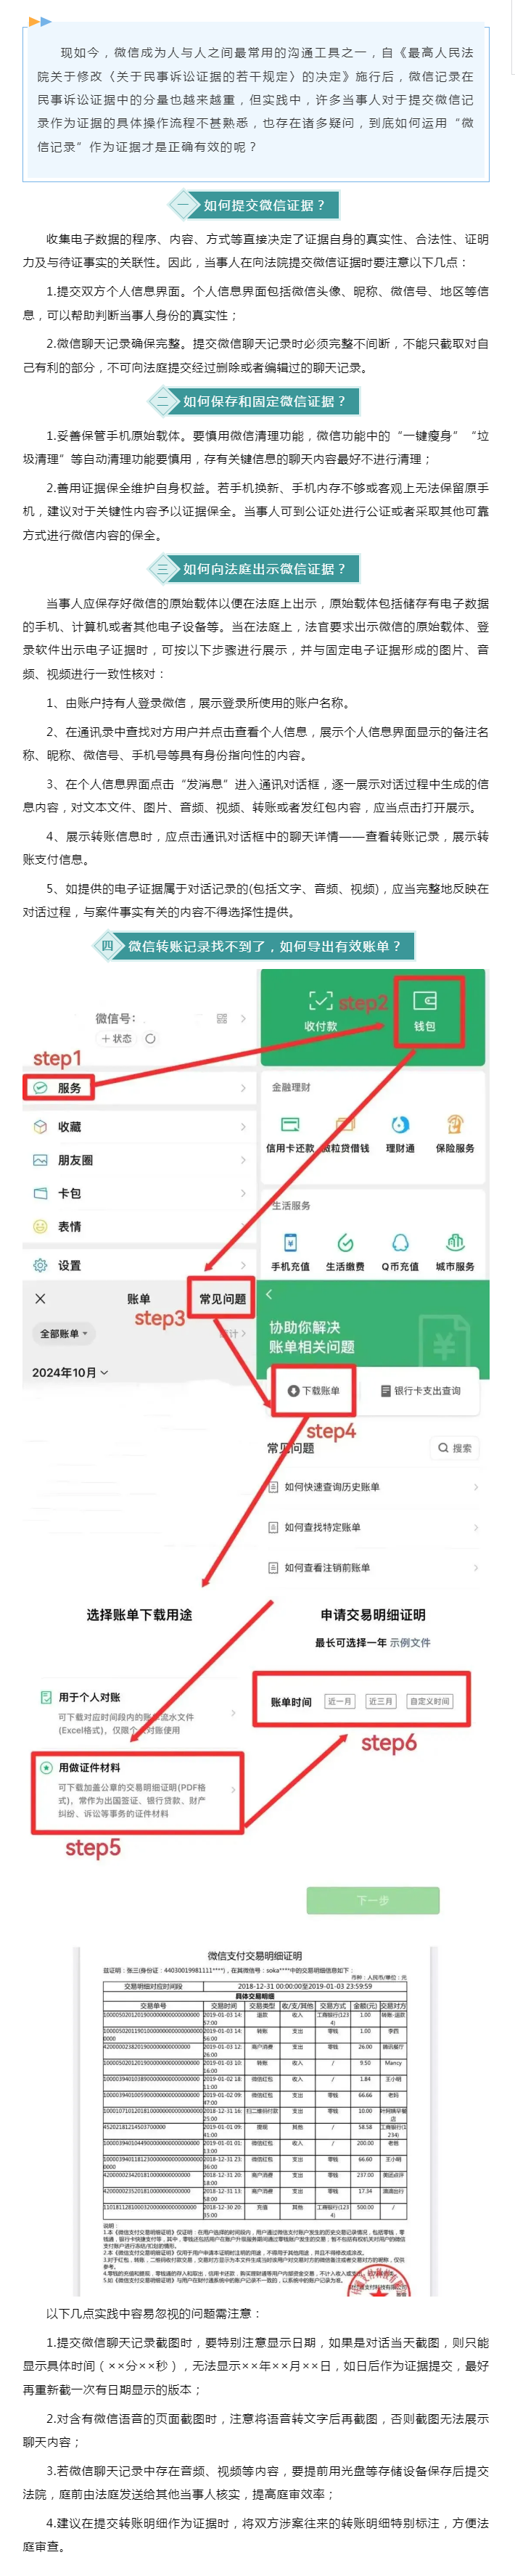
Task: Open 城市服务 city services icon
Action: click(x=455, y=1242)
